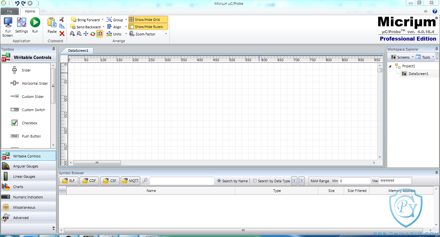Toggle Show/Hide Rulers

coord(148,27)
